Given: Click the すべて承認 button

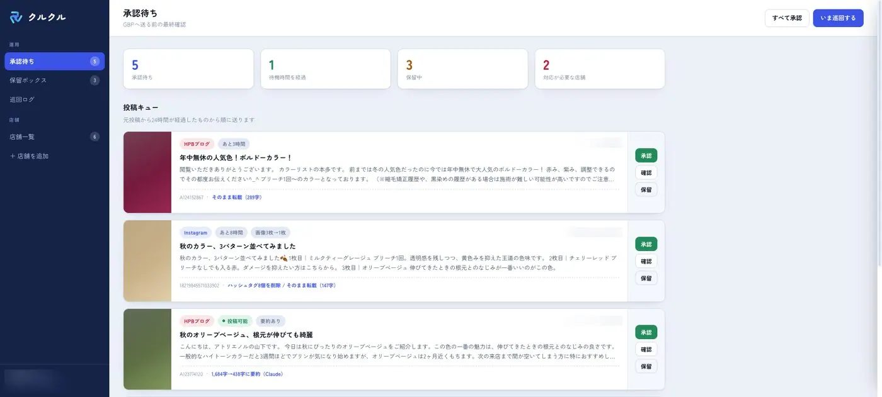Looking at the screenshot, I should (787, 18).
